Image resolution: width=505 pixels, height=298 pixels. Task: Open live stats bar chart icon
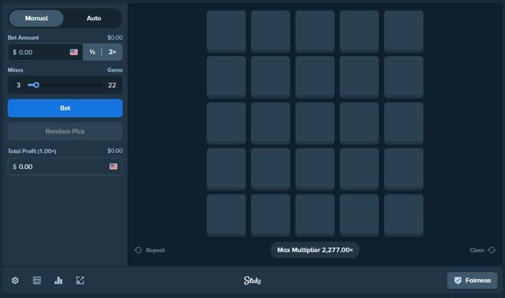(x=58, y=280)
